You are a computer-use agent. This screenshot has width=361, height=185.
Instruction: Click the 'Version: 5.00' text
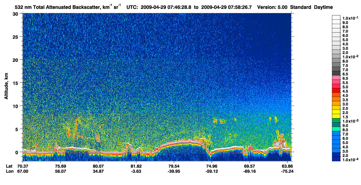coord(273,7)
